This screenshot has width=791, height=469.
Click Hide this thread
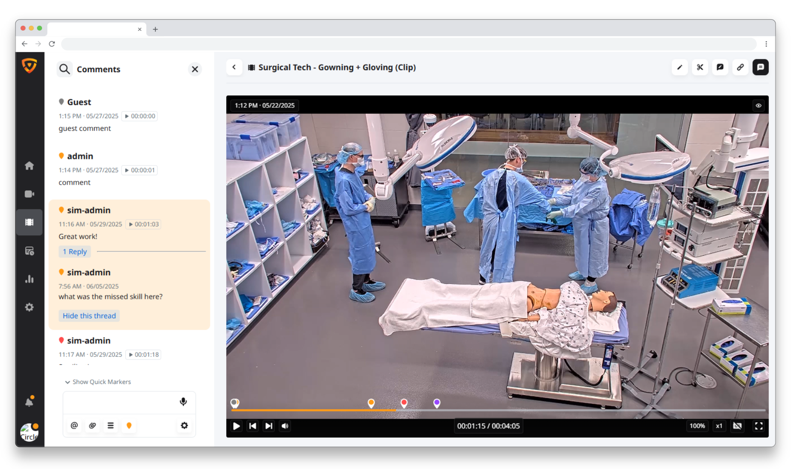pos(89,316)
